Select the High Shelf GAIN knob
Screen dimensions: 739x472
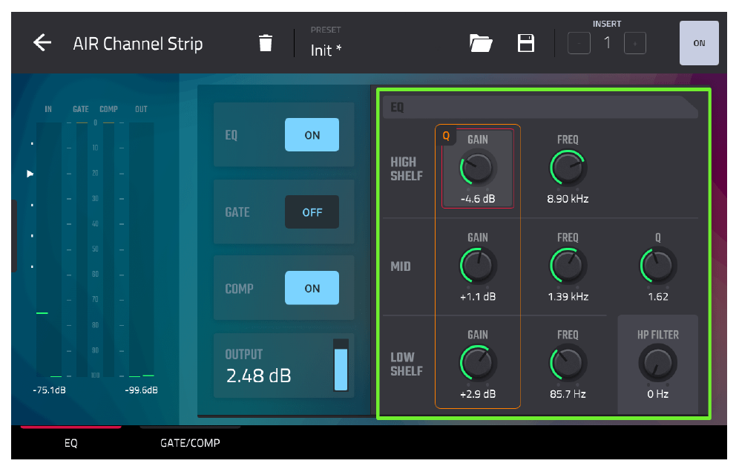pyautogui.click(x=478, y=168)
